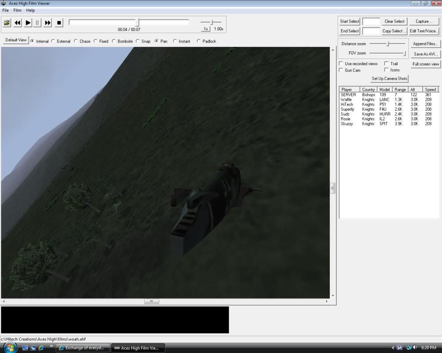Select the Chase view option
Image resolution: width=442 pixels, height=353 pixels.
click(76, 41)
